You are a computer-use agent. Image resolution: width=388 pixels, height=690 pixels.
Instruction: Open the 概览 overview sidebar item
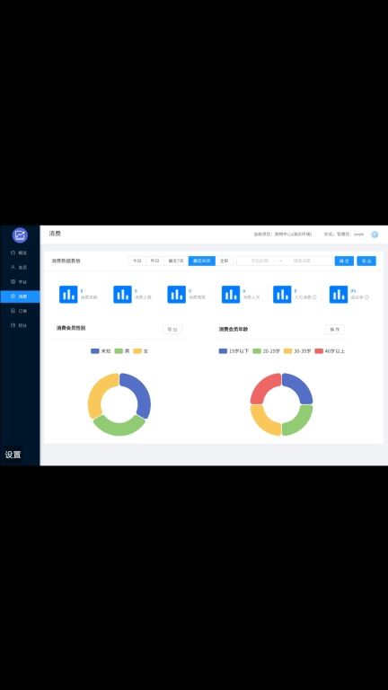point(20,253)
